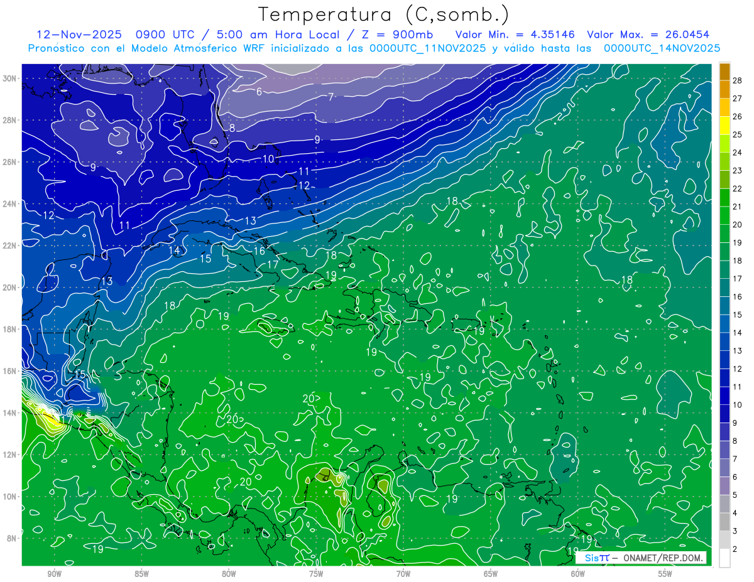
Task: Click contour label '6' near top of map
Action: tap(259, 92)
